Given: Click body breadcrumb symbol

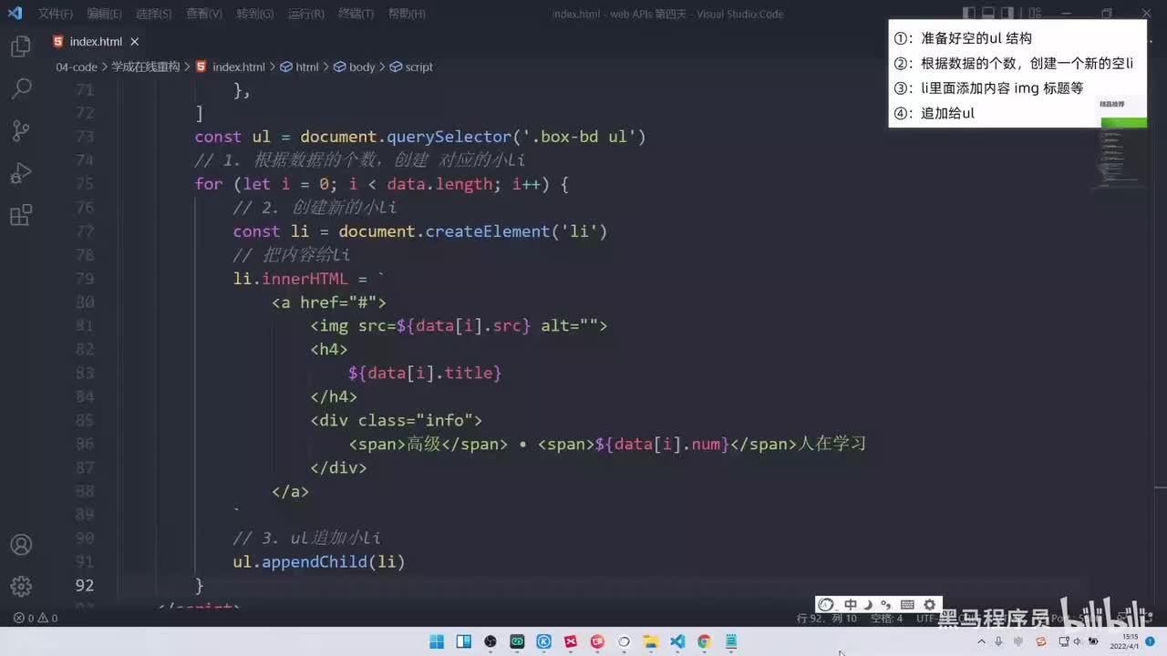Looking at the screenshot, I should tap(355, 67).
